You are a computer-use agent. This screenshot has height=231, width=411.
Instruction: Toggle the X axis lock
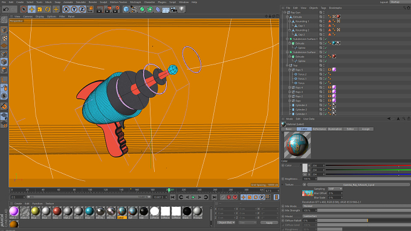pyautogui.click(x=66, y=10)
